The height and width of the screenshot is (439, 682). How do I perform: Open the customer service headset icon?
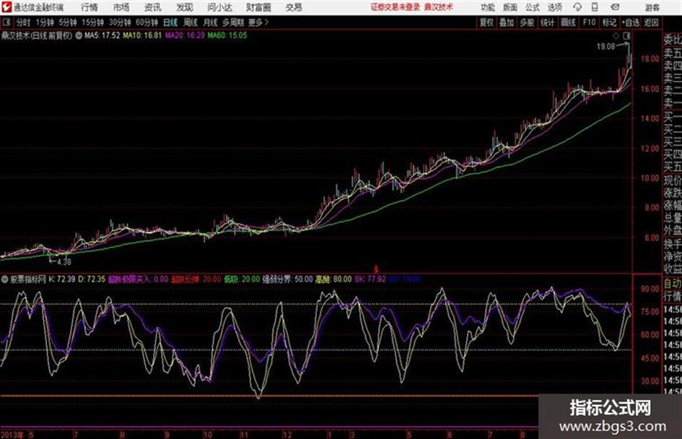577,7
